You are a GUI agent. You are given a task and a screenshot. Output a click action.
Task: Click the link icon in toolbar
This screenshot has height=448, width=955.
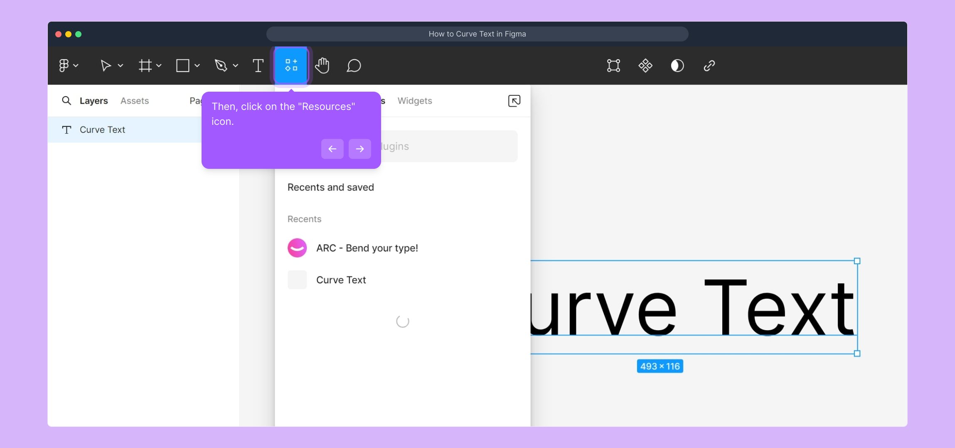click(709, 66)
